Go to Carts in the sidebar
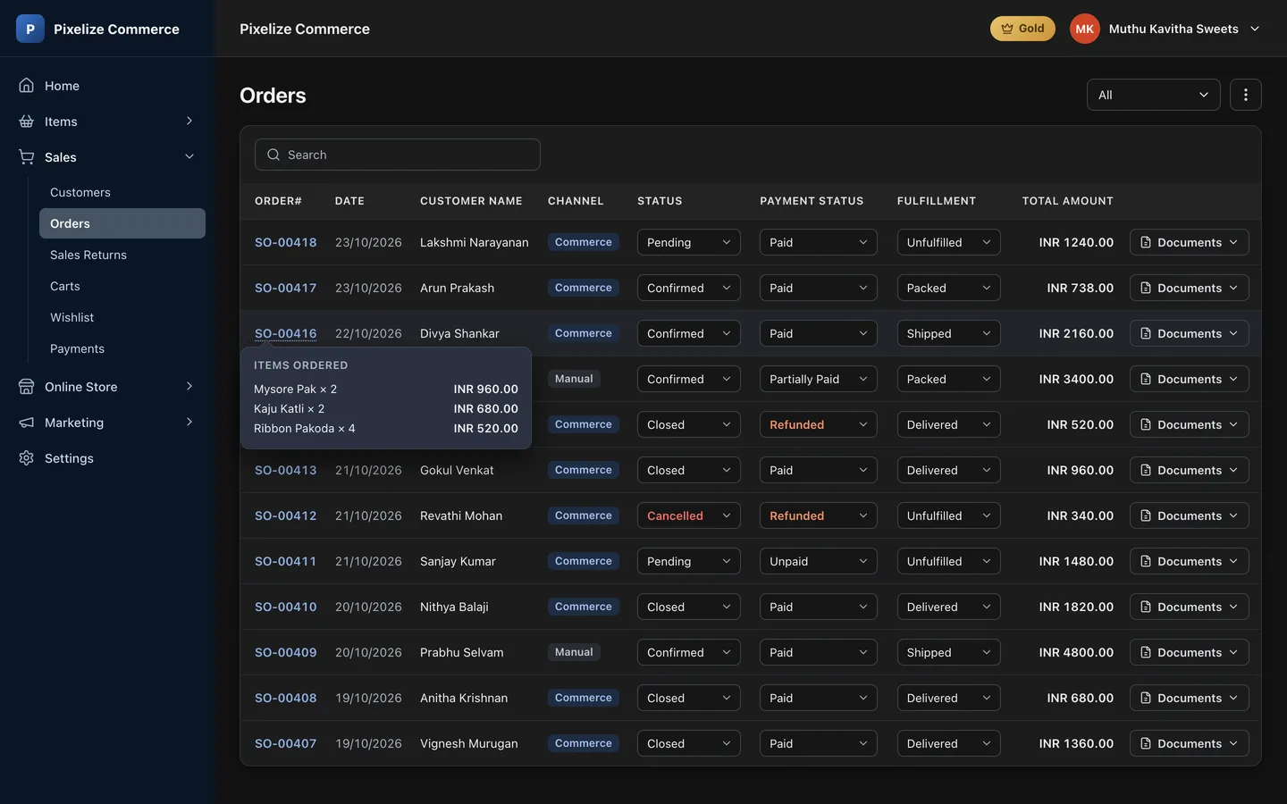Image resolution: width=1287 pixels, height=804 pixels. coord(122,286)
